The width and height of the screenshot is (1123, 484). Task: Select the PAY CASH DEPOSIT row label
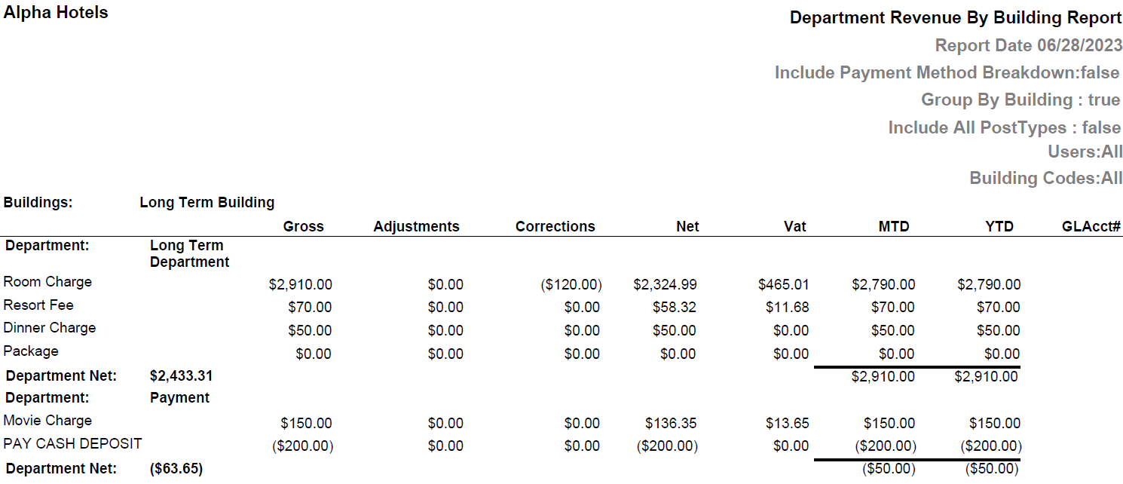coord(72,444)
